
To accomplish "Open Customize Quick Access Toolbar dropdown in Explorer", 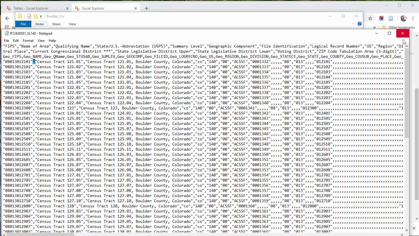I will coord(41,16).
